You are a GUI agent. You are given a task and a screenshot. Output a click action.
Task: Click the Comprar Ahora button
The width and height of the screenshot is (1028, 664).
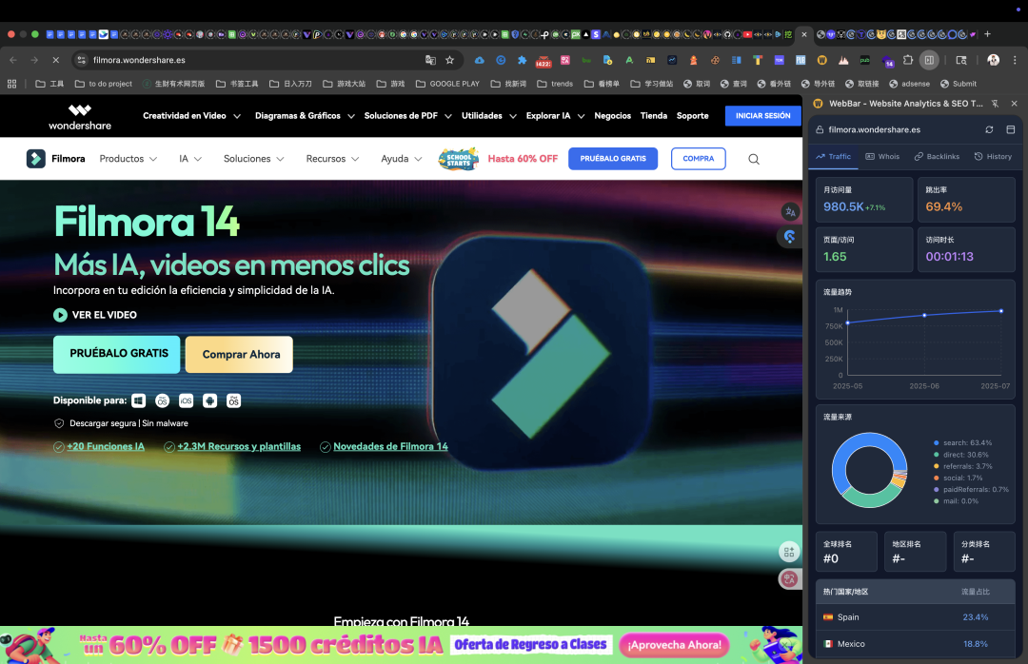click(x=239, y=355)
